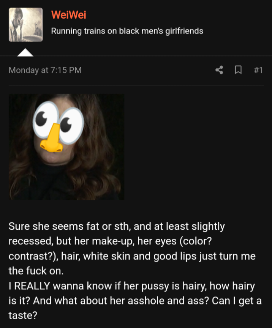Click the user title under the WeiWei name

(127, 31)
